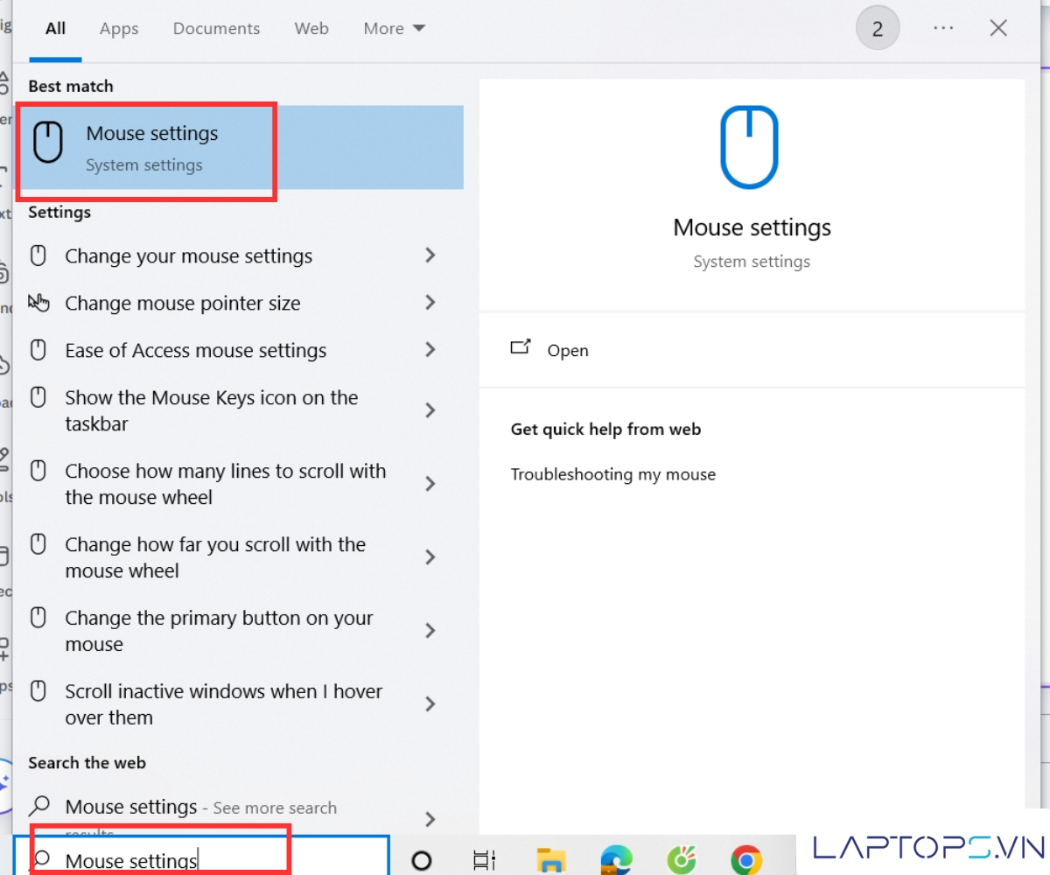Click the large blue mouse icon in preview
The width and height of the screenshot is (1050, 875).
coord(749,147)
